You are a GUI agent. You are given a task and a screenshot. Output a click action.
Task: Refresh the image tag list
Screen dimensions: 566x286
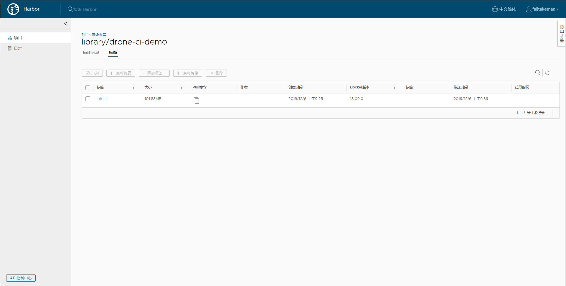coord(547,73)
